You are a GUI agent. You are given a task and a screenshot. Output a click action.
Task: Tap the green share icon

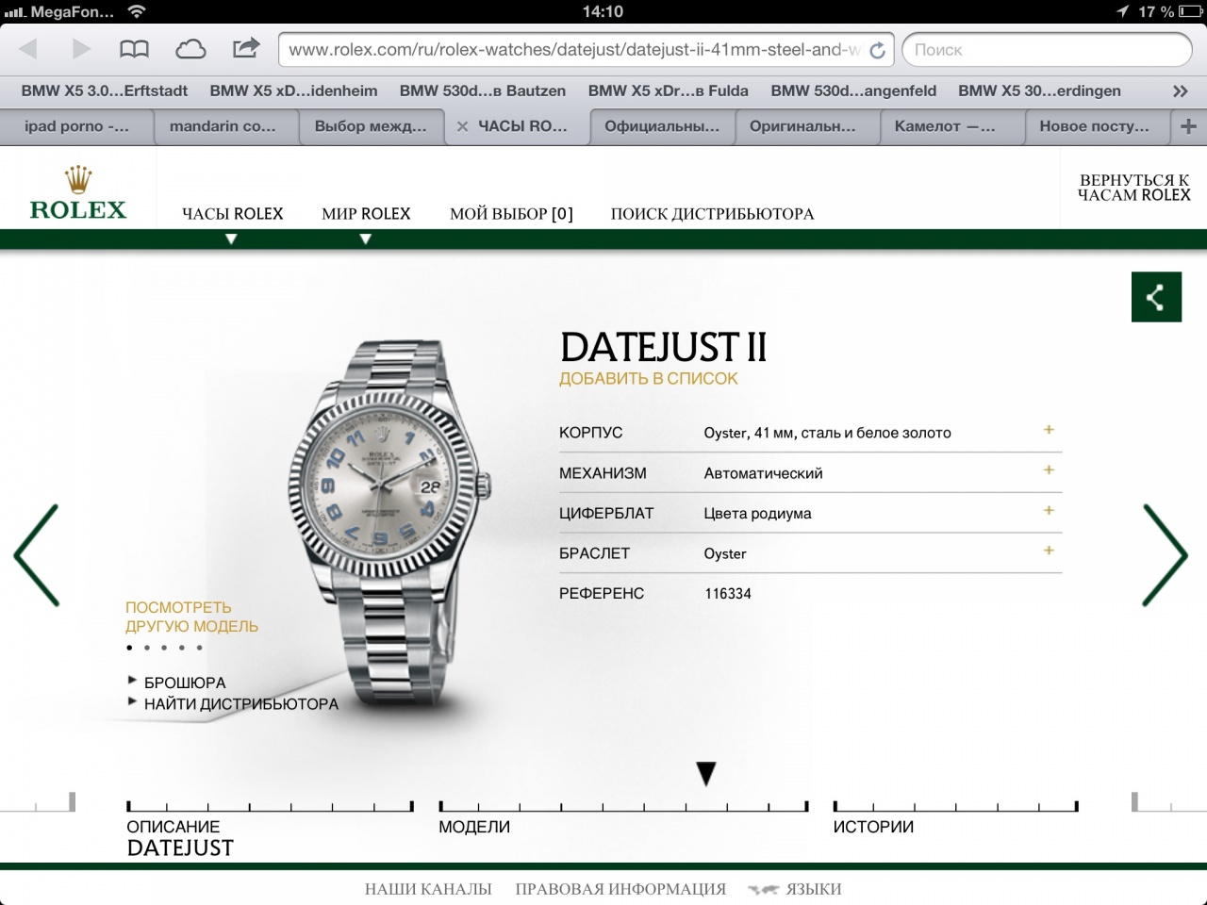(x=1156, y=297)
